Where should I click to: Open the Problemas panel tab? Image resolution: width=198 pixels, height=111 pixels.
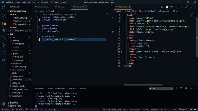click(40, 88)
